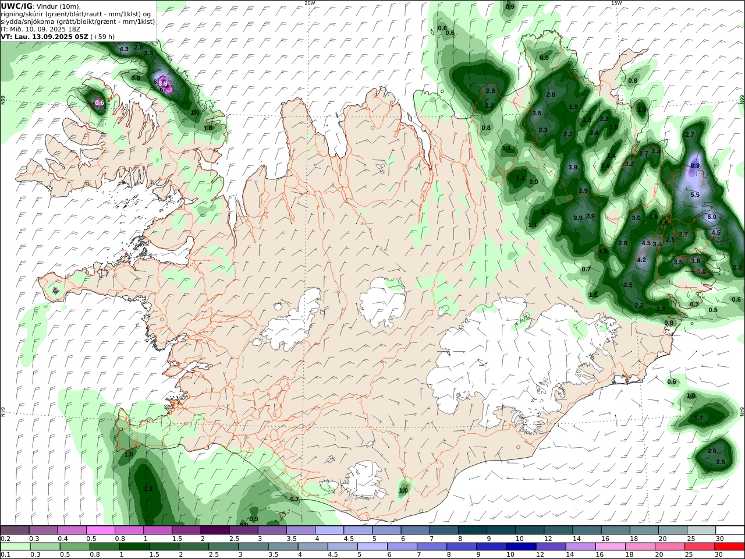Click the 8.3 precipitation value in the east
The height and width of the screenshot is (559, 745).
tap(695, 166)
